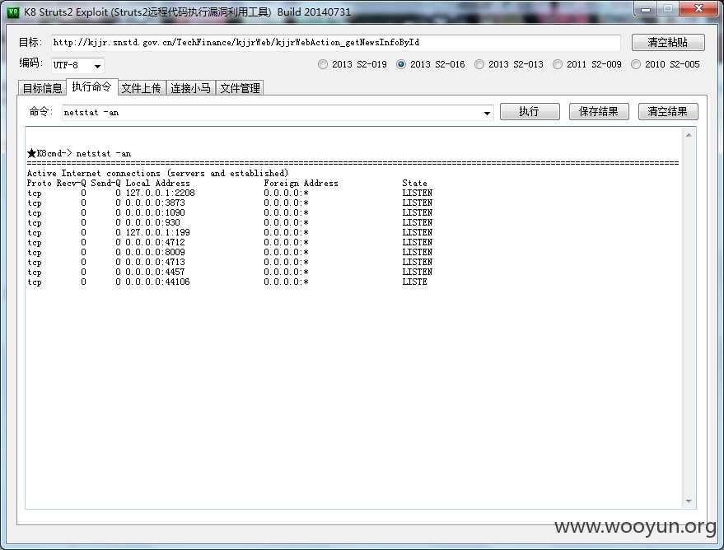Select the 0.0.0.0:1090 entry
This screenshot has width=724, height=550.
(x=155, y=212)
